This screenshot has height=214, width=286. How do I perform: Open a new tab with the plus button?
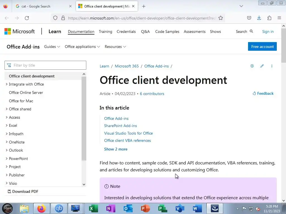(x=144, y=6)
